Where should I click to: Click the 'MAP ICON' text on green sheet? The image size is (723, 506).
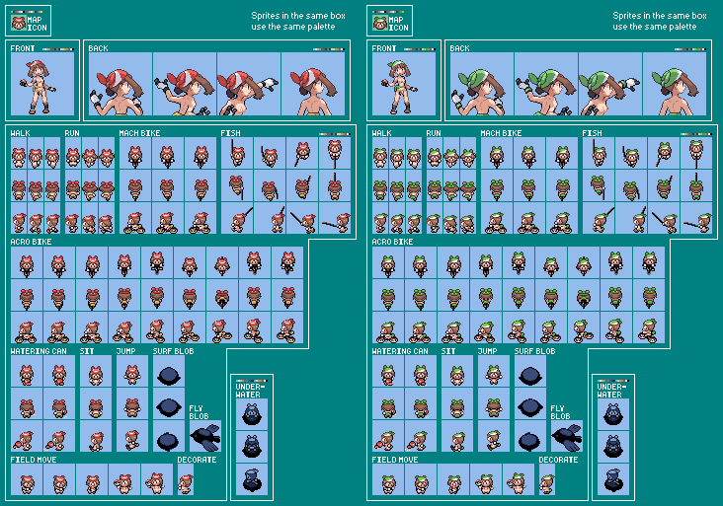point(398,24)
